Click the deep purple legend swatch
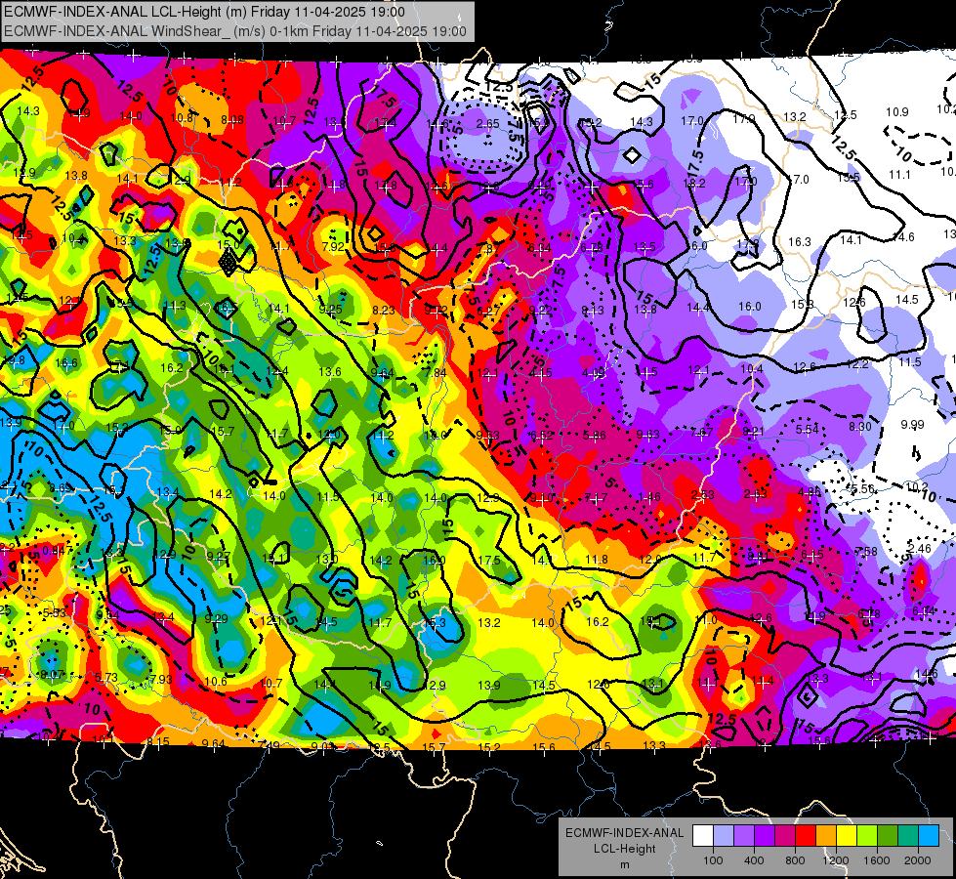The image size is (956, 879). coord(765,836)
